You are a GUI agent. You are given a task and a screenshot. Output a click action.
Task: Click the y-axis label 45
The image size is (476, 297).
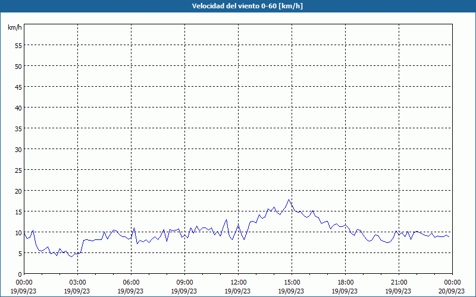(18, 87)
